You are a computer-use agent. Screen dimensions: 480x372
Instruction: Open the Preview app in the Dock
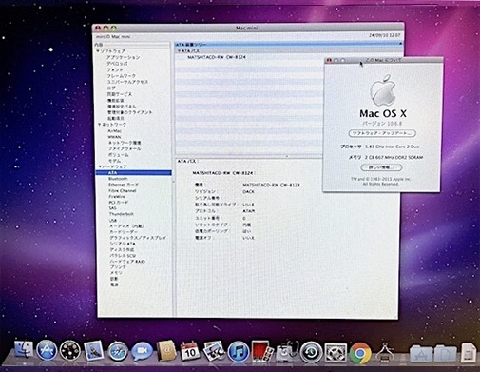(x=214, y=351)
